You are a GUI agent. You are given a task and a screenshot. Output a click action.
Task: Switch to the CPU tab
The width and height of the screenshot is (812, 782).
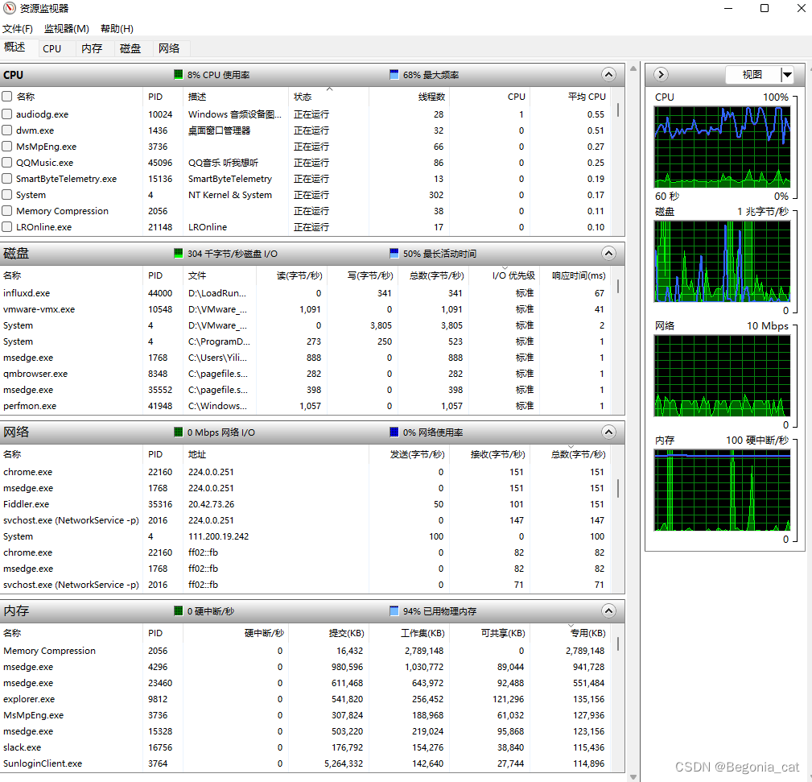[53, 48]
